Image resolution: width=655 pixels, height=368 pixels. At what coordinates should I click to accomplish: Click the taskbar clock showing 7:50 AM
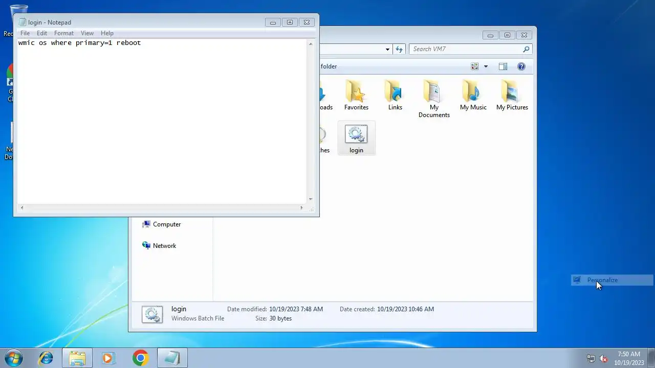(629, 358)
